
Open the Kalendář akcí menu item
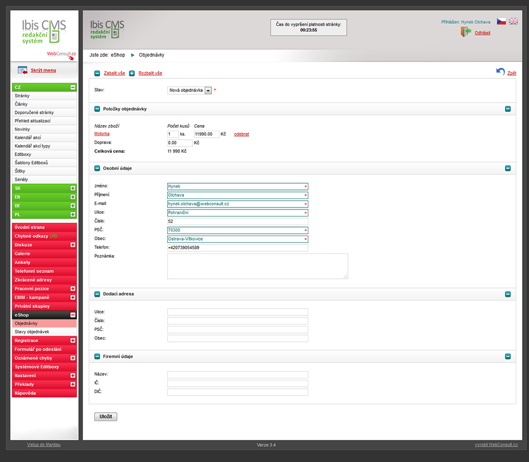pos(44,138)
